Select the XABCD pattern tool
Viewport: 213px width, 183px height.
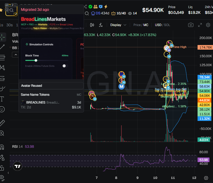click(2, 68)
